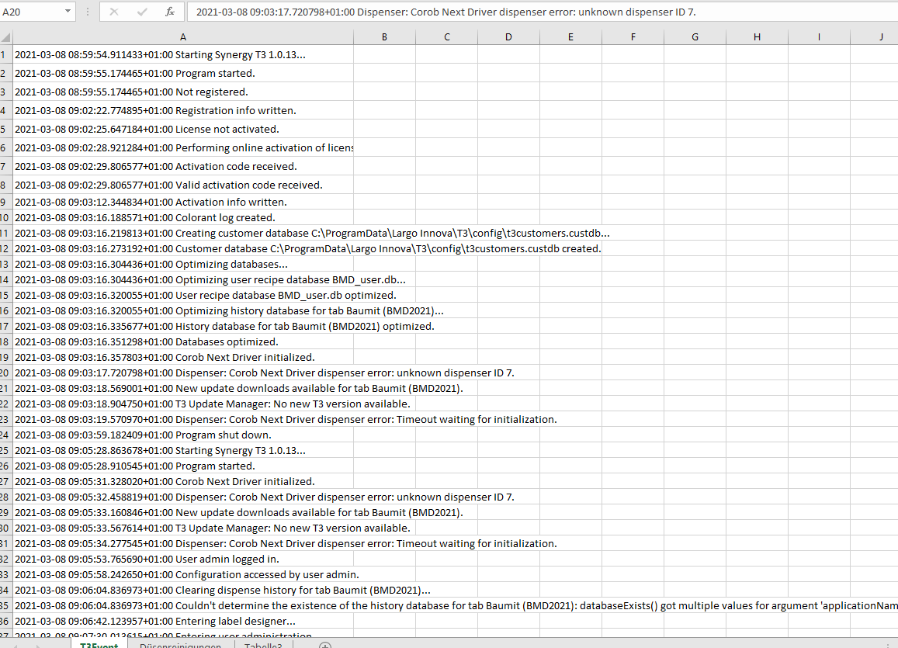
Task: Click the Select All corner triangle
Action: pyautogui.click(x=5, y=37)
